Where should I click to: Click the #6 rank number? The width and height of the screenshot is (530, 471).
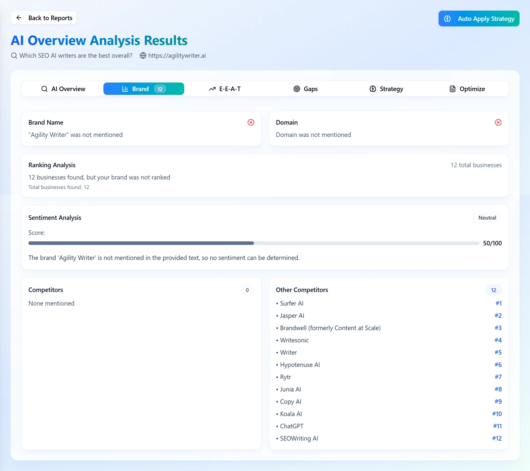coord(498,365)
